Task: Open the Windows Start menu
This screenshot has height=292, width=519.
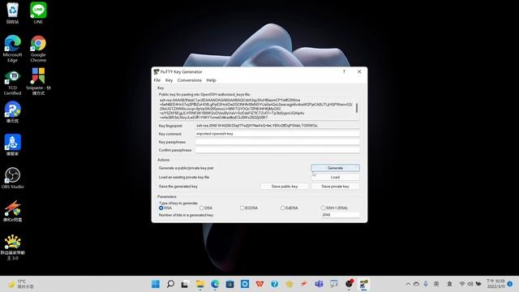Action: (x=156, y=284)
